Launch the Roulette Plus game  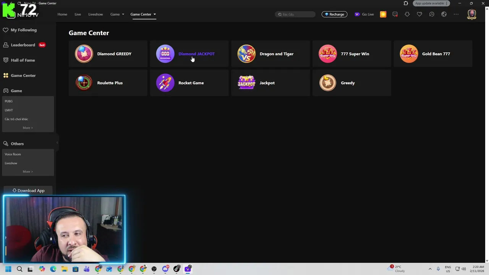tap(108, 83)
